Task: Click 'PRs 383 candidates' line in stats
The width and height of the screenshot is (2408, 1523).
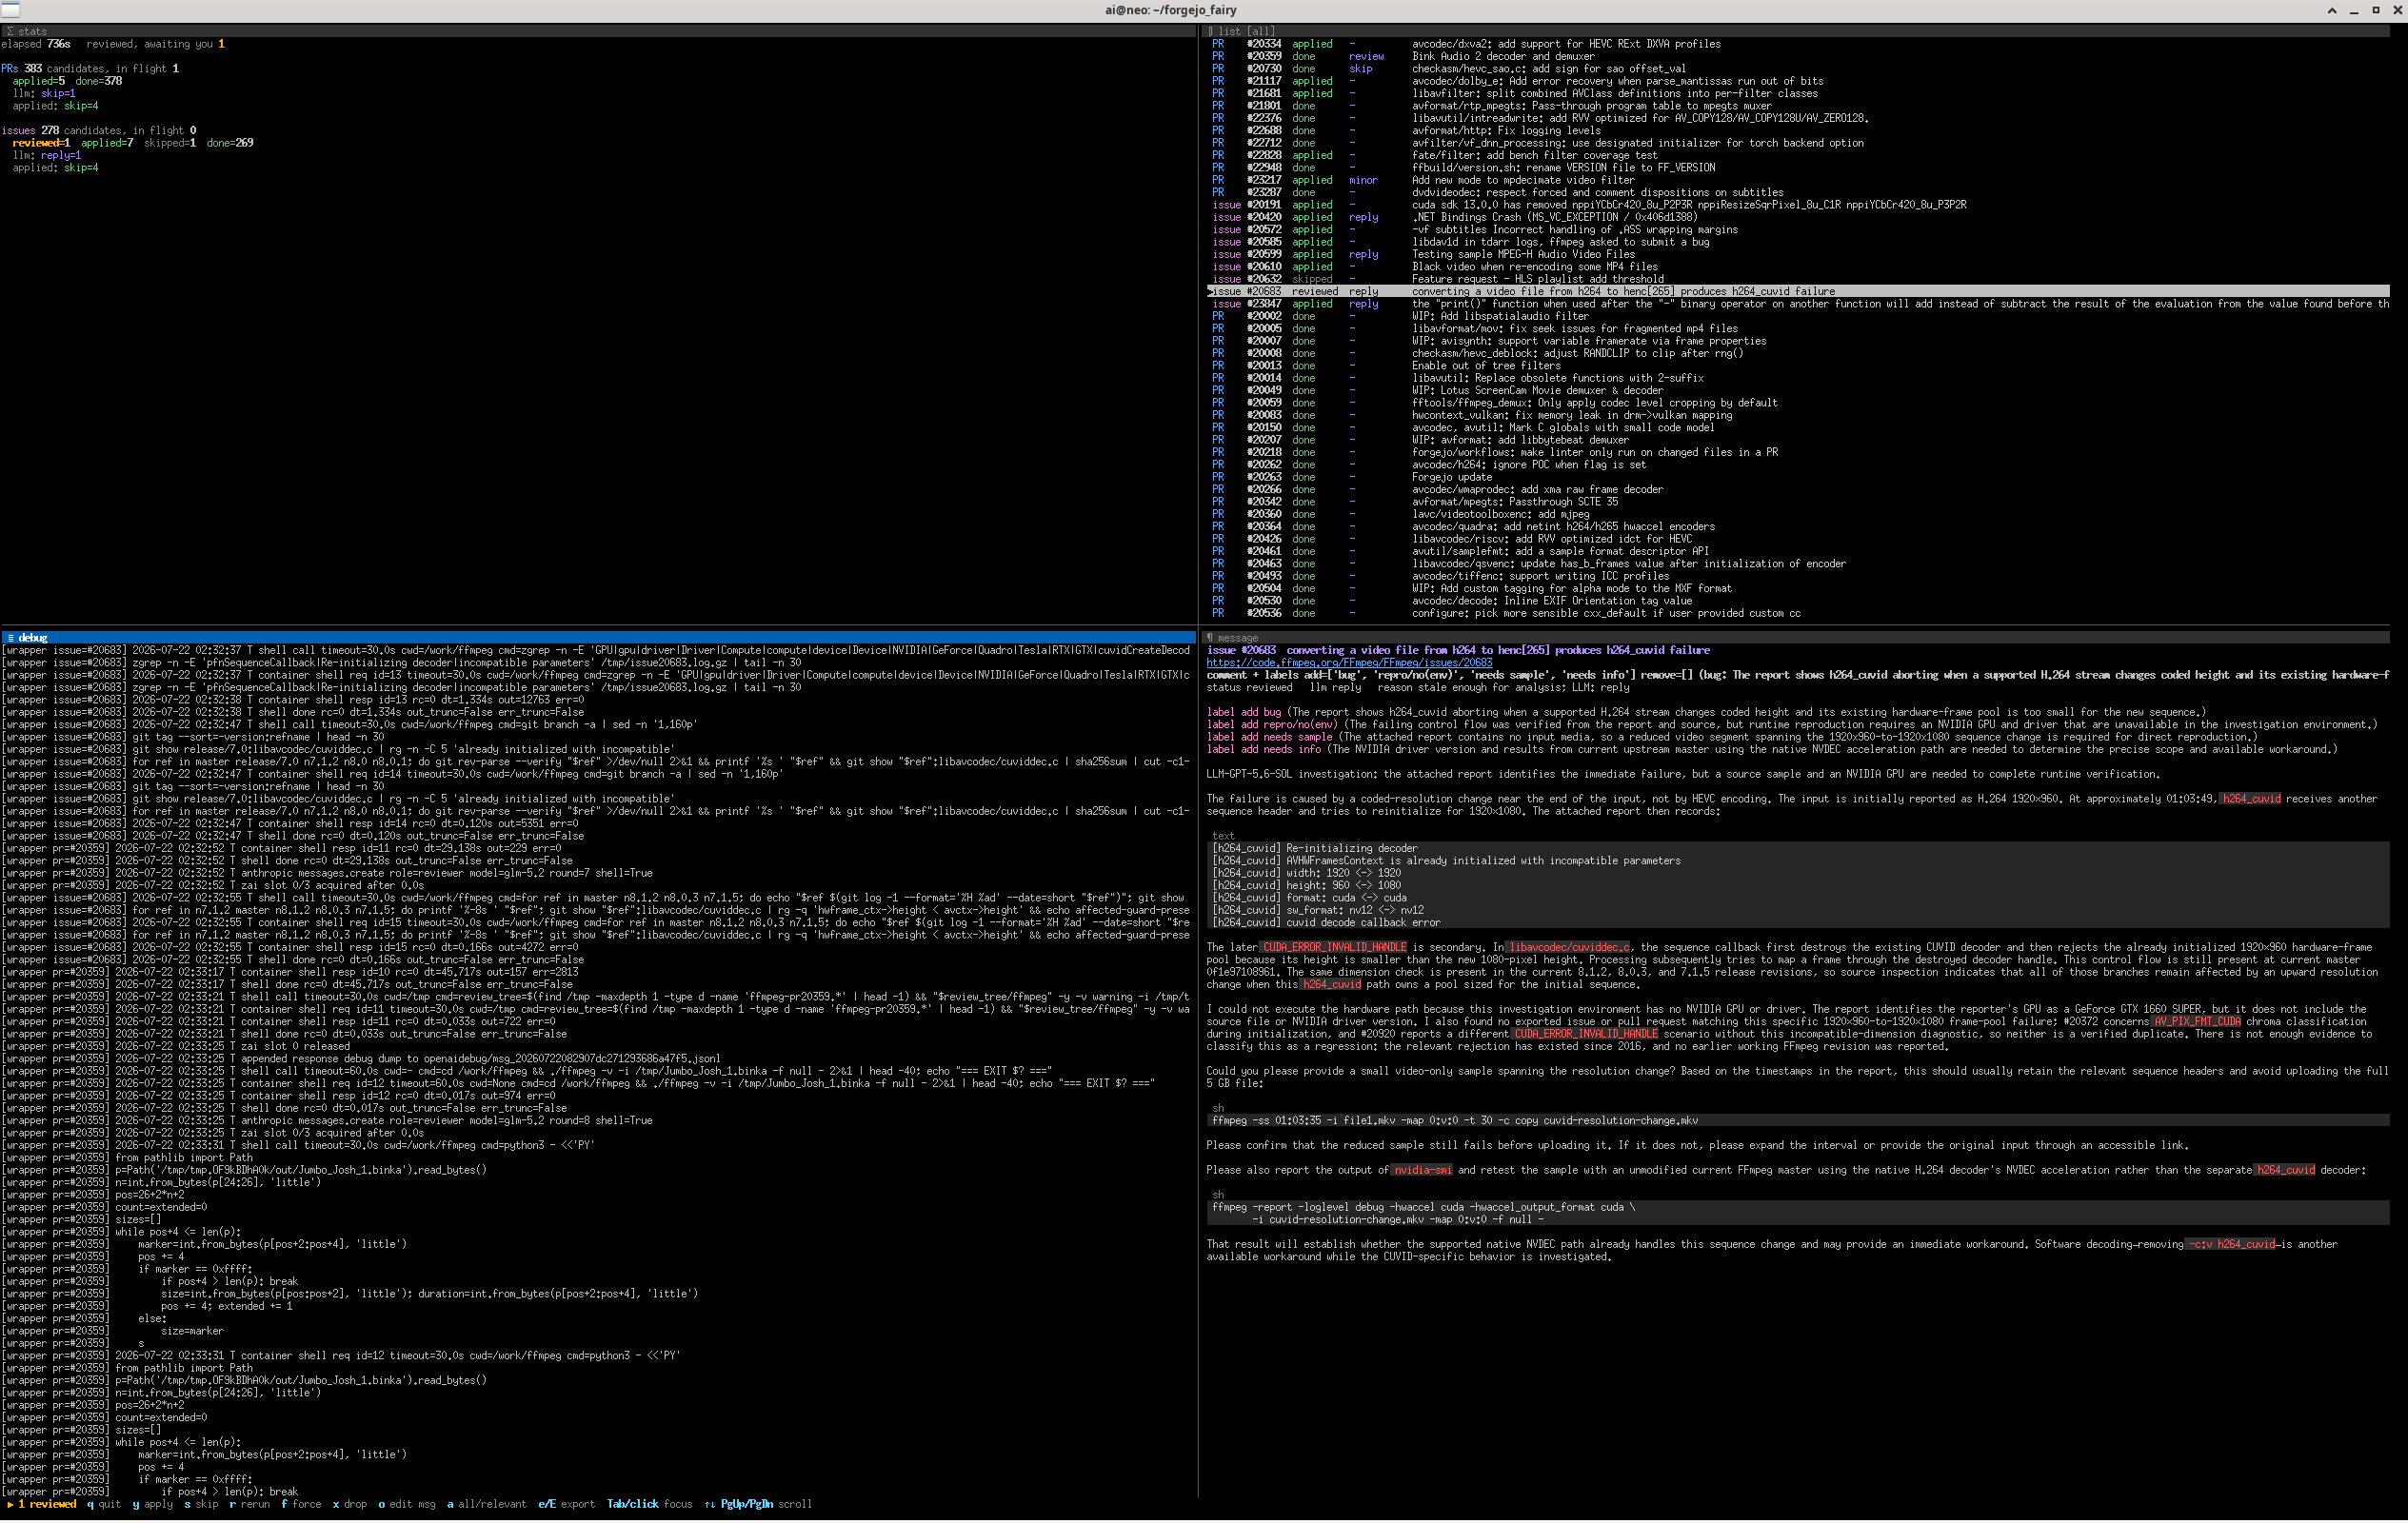Action: click(90, 69)
